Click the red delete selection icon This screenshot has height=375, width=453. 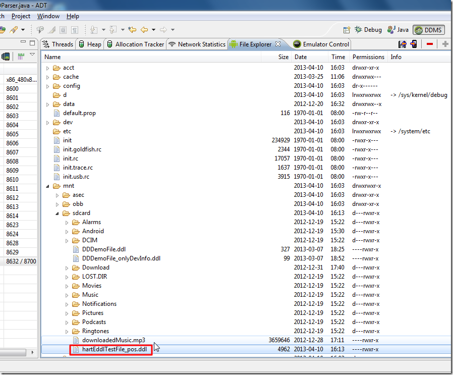[x=430, y=44]
